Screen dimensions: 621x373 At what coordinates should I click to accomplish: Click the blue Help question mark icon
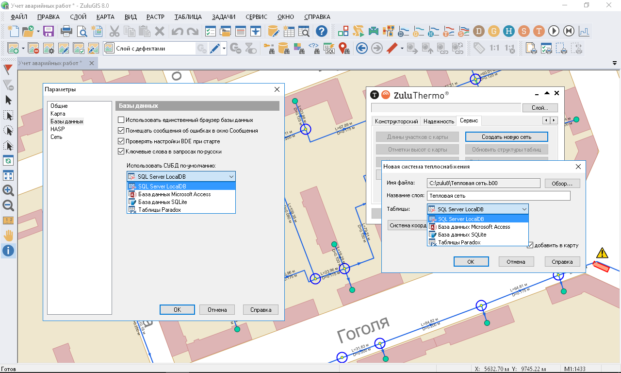321,32
